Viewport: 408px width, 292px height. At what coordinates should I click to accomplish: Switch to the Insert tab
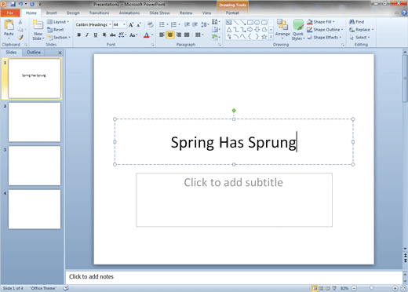pos(52,13)
